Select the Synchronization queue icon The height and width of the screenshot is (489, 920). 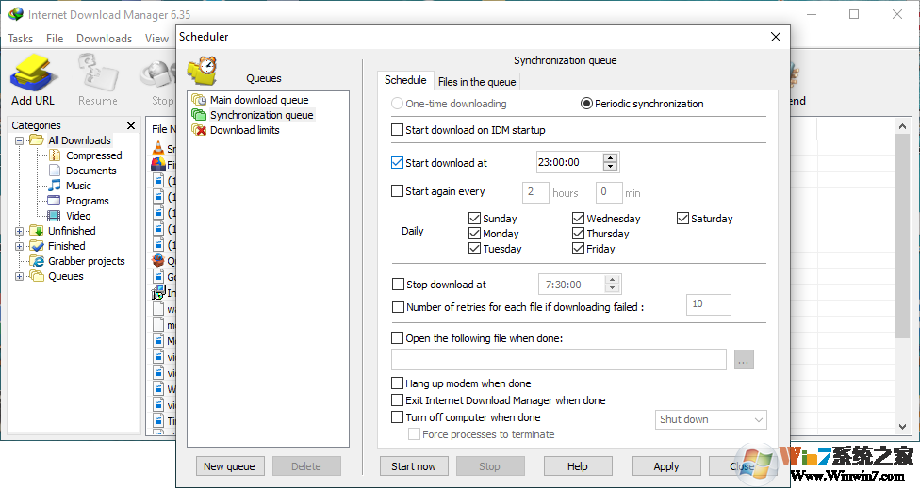pyautogui.click(x=199, y=115)
